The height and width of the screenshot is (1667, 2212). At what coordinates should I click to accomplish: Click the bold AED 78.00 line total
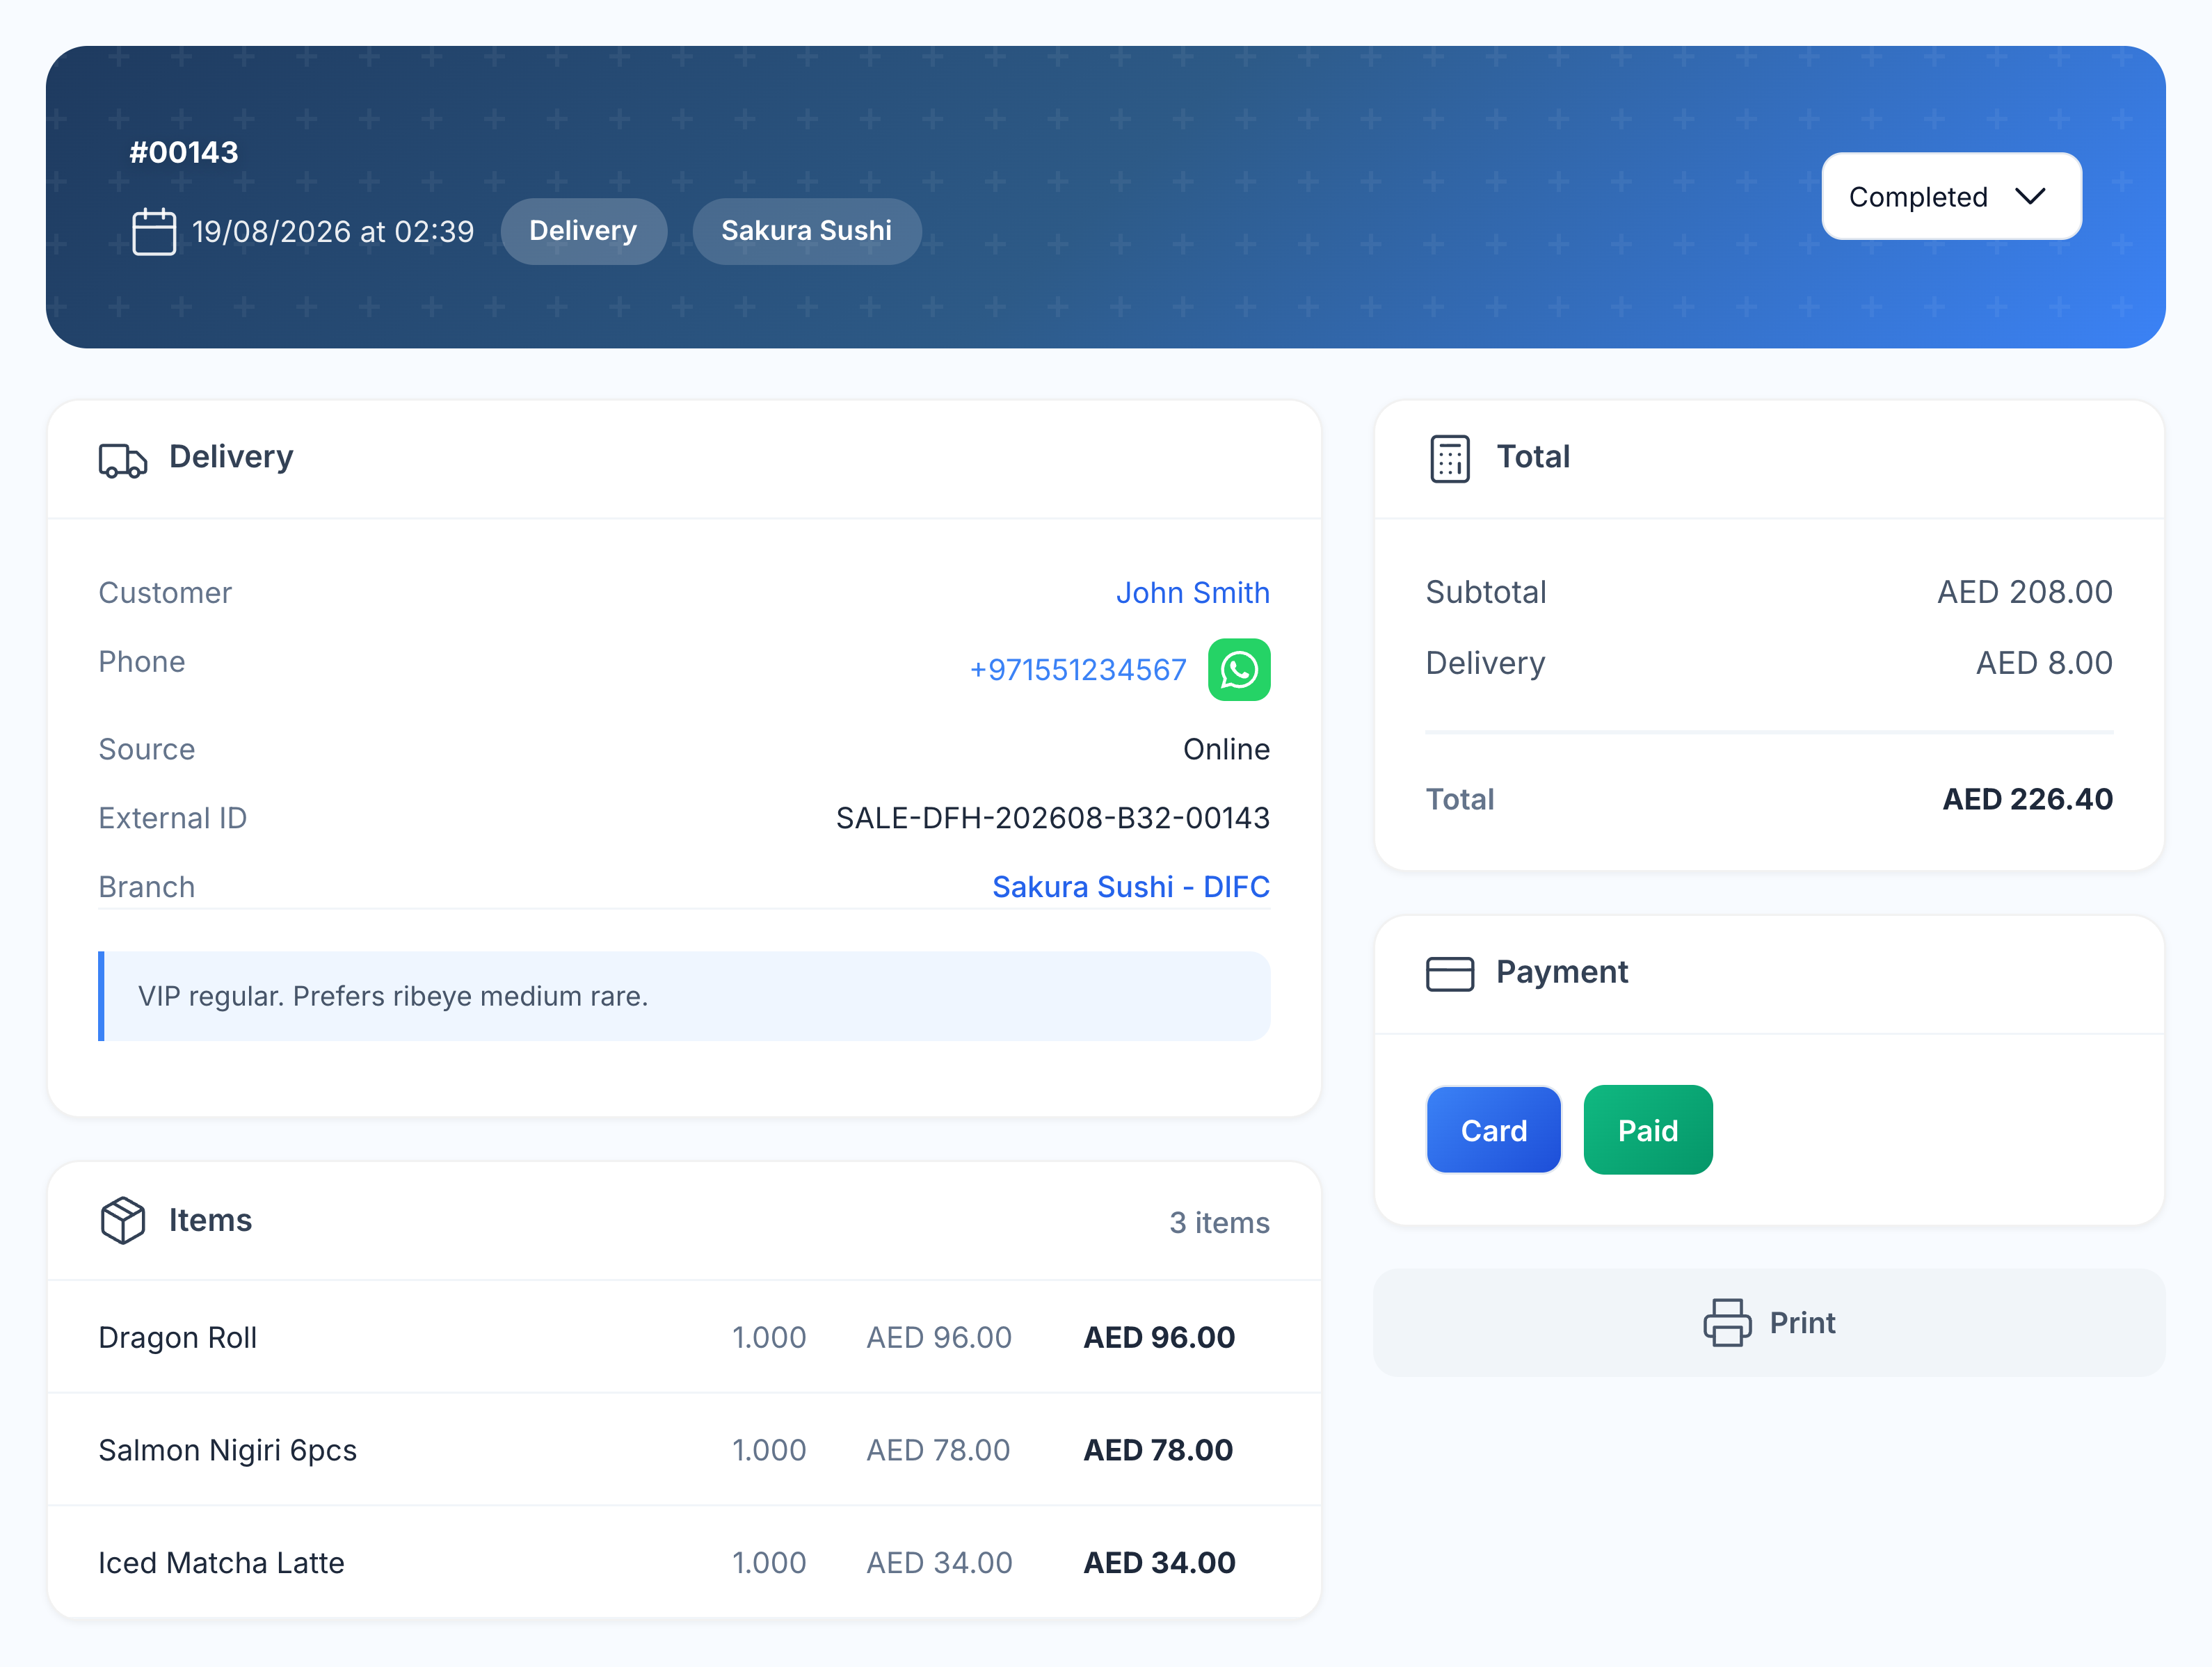coord(1158,1449)
